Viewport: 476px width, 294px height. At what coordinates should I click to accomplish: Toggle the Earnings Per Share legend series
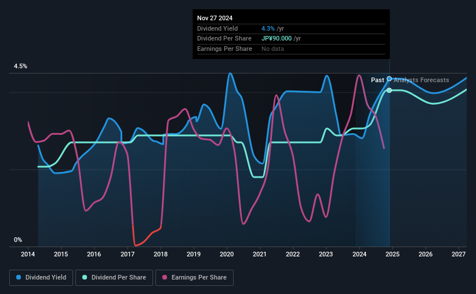click(194, 278)
